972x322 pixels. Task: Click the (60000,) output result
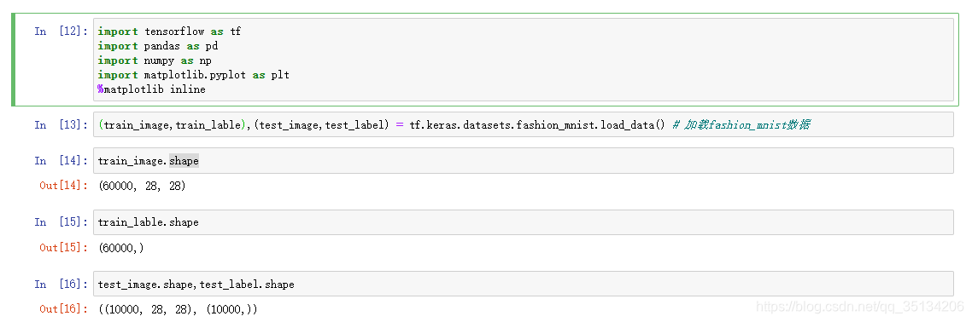tap(121, 247)
